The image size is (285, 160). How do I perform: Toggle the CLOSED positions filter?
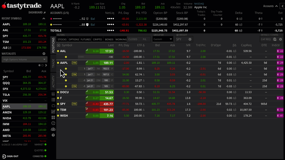click(133, 39)
